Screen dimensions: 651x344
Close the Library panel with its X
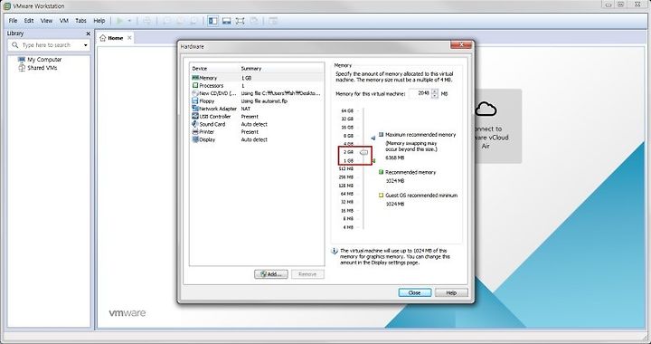[x=88, y=33]
